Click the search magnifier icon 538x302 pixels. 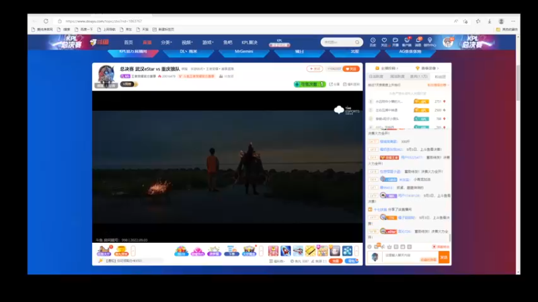click(x=357, y=42)
